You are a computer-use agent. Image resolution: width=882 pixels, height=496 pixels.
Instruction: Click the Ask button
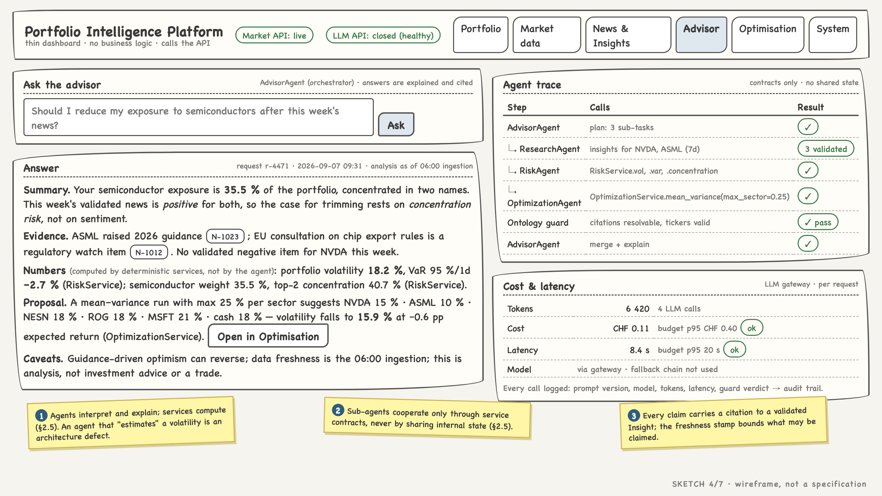tap(396, 124)
